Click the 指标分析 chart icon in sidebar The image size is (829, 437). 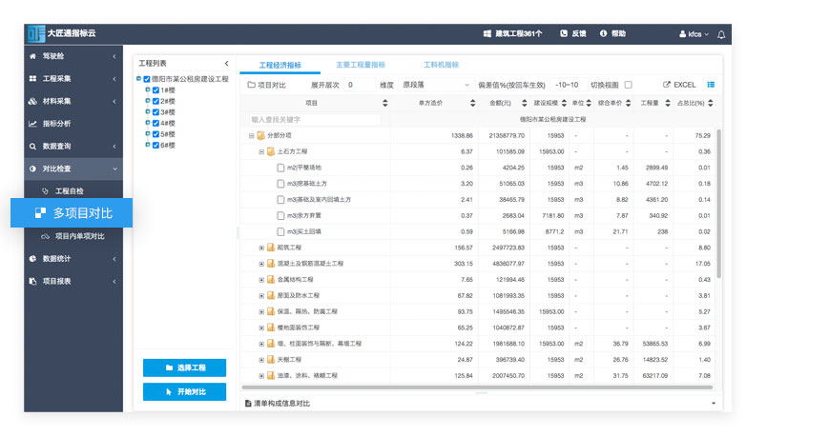(x=32, y=124)
